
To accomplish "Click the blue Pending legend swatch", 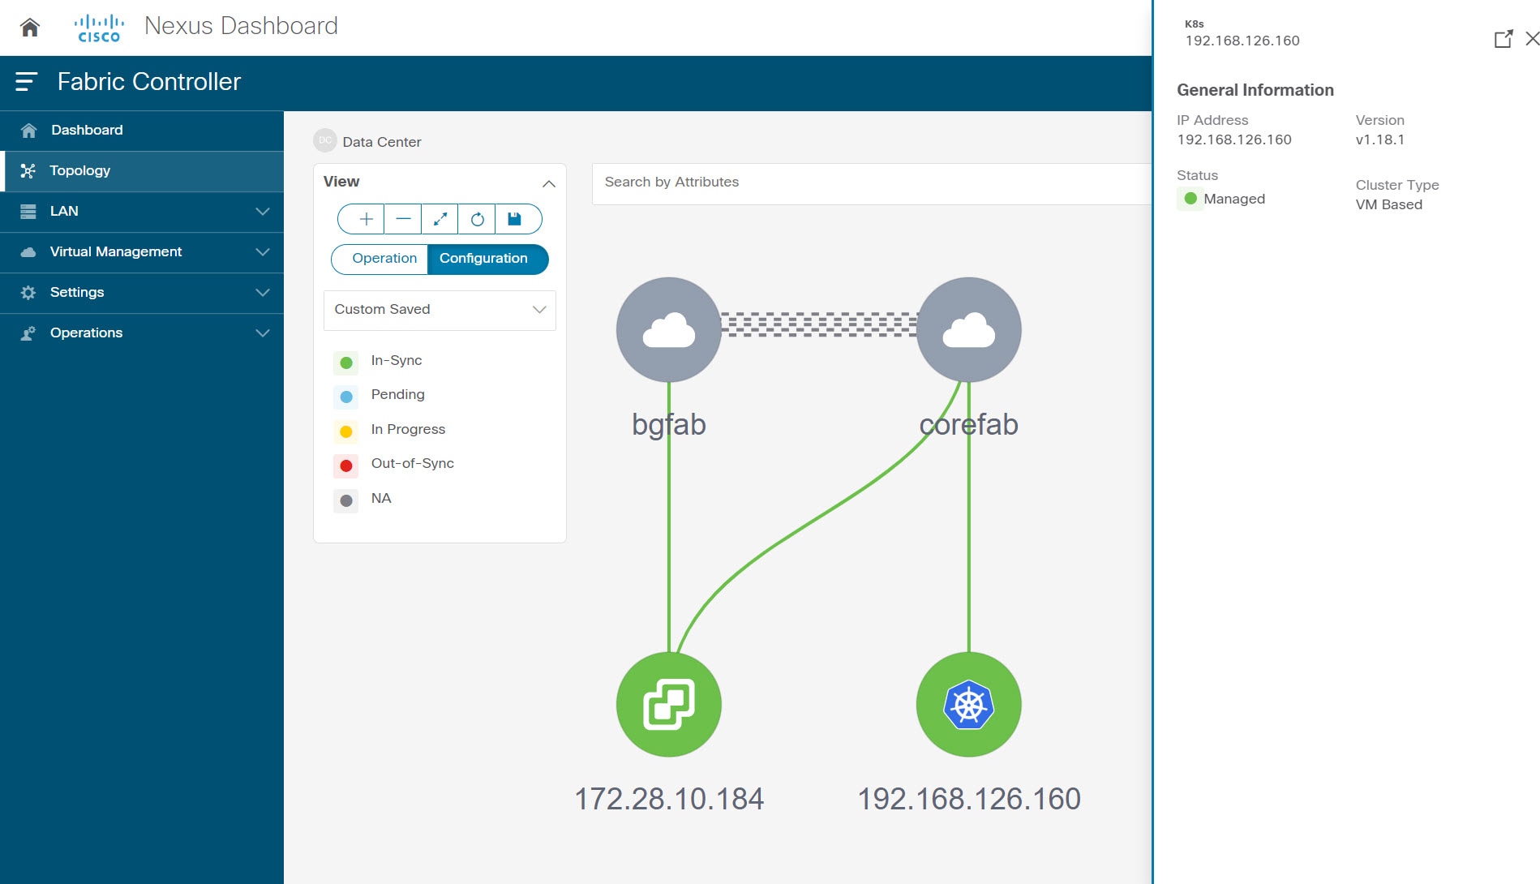I will pyautogui.click(x=346, y=397).
